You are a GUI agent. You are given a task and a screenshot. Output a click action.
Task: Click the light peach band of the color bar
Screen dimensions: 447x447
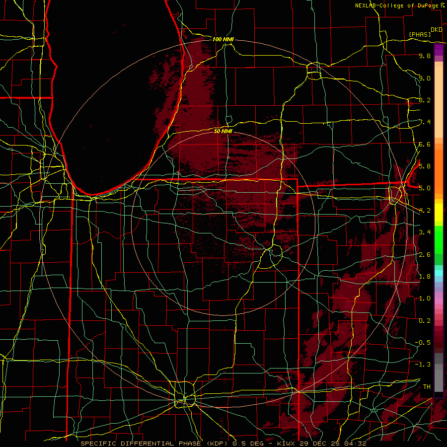(x=439, y=103)
